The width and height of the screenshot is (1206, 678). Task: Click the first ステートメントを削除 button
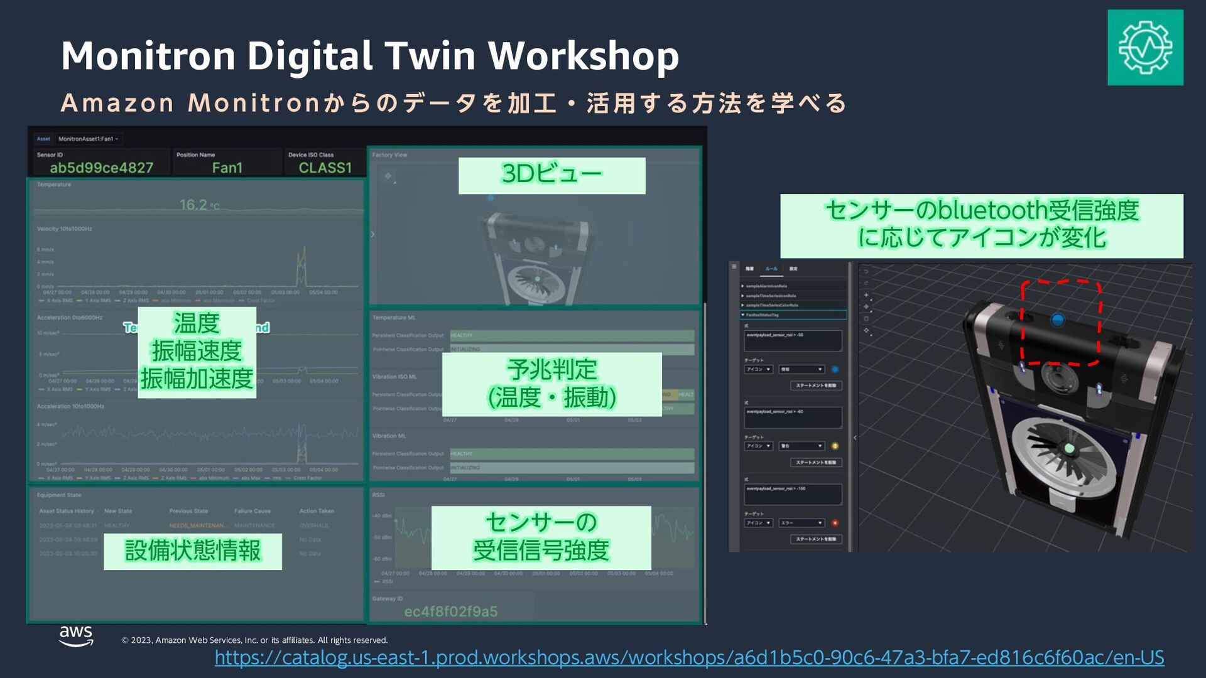click(x=815, y=385)
